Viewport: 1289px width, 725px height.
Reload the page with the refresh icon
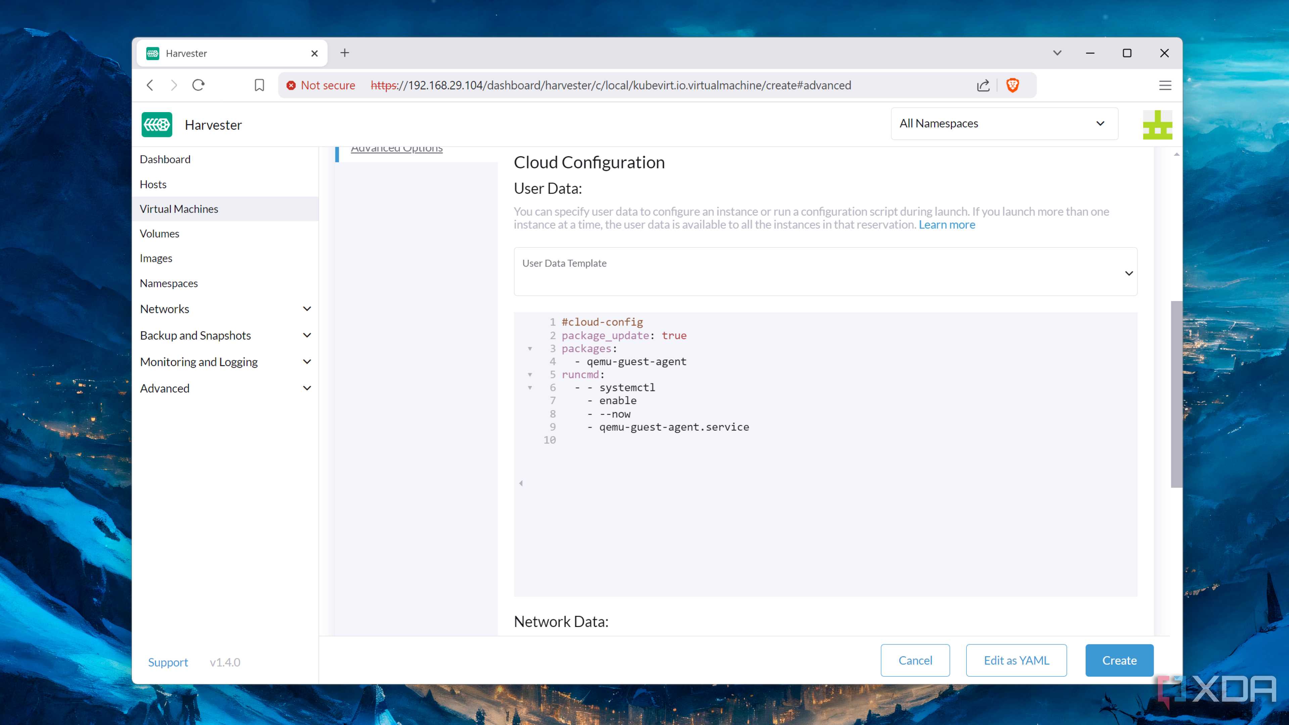click(199, 85)
